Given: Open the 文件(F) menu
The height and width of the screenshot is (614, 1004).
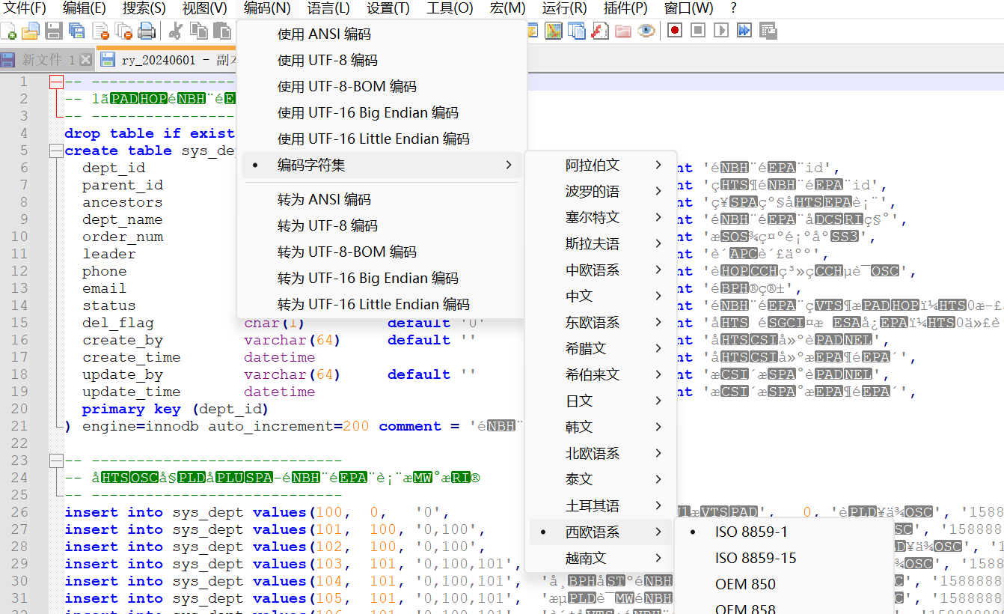Looking at the screenshot, I should pyautogui.click(x=25, y=8).
